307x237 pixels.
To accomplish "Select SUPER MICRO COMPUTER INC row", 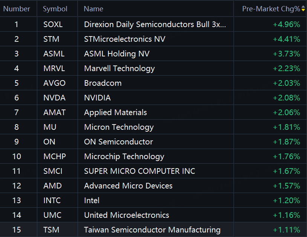I will pyautogui.click(x=139, y=171).
